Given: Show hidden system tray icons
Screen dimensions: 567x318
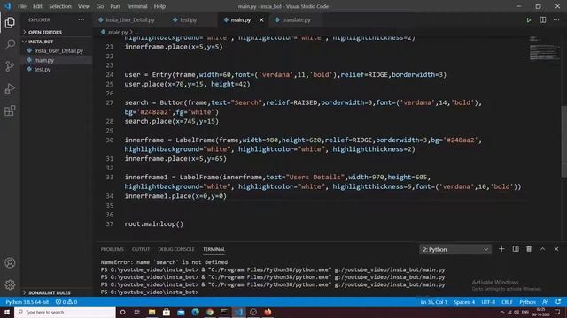Looking at the screenshot, I should point(502,312).
